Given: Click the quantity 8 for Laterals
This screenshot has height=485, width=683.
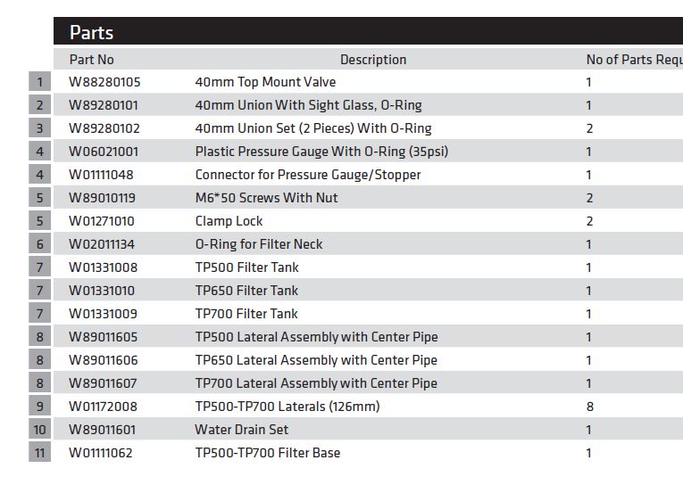Looking at the screenshot, I should tap(590, 407).
